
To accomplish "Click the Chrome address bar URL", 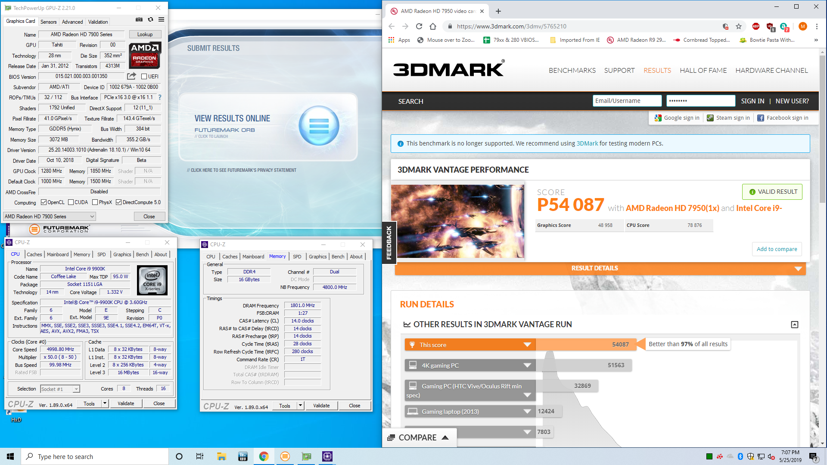I will (x=511, y=26).
